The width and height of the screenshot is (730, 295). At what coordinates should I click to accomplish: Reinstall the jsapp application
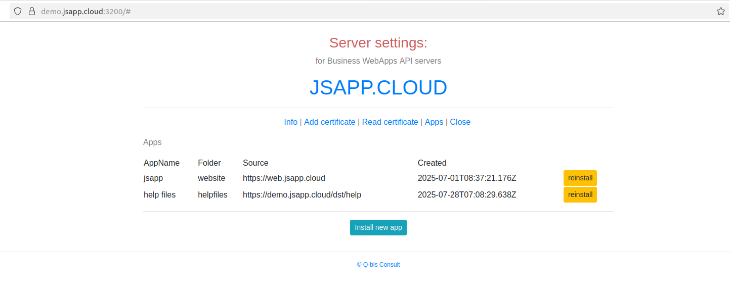580,178
